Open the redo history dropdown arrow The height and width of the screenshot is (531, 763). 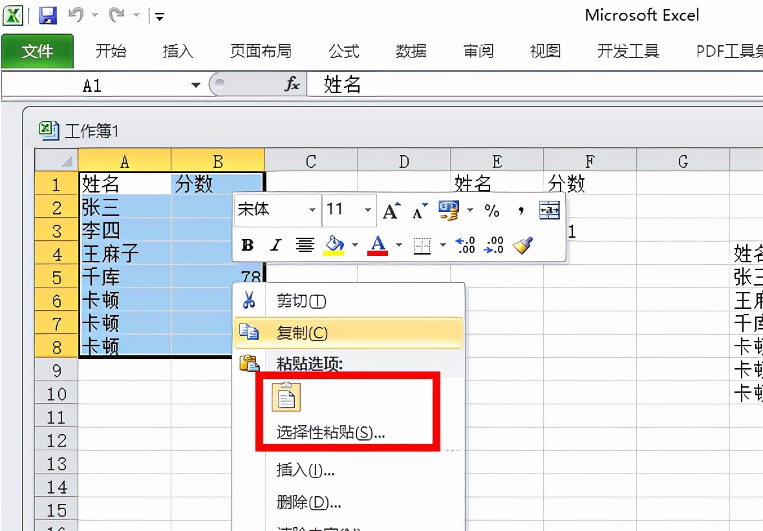tap(136, 16)
